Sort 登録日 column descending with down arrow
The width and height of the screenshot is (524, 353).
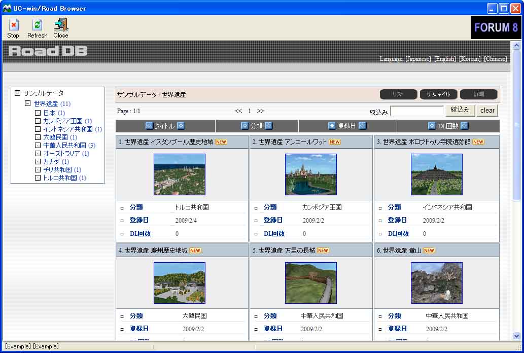coord(363,126)
